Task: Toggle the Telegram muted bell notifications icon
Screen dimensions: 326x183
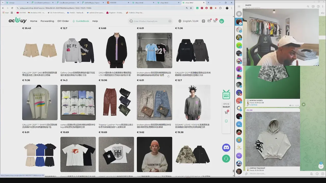Action: point(311,174)
